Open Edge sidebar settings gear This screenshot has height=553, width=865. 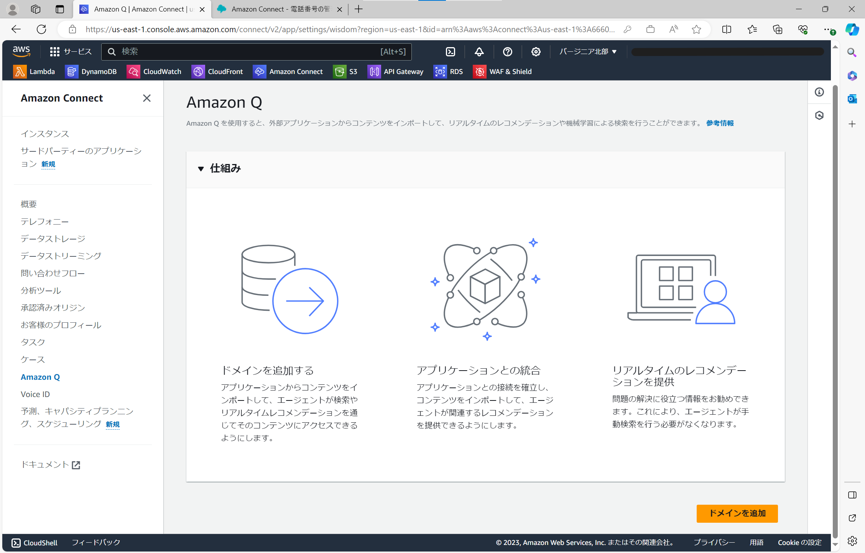click(x=852, y=541)
